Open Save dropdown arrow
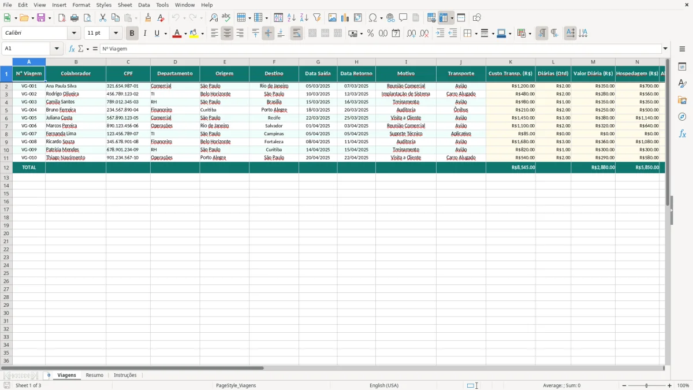 [50, 18]
